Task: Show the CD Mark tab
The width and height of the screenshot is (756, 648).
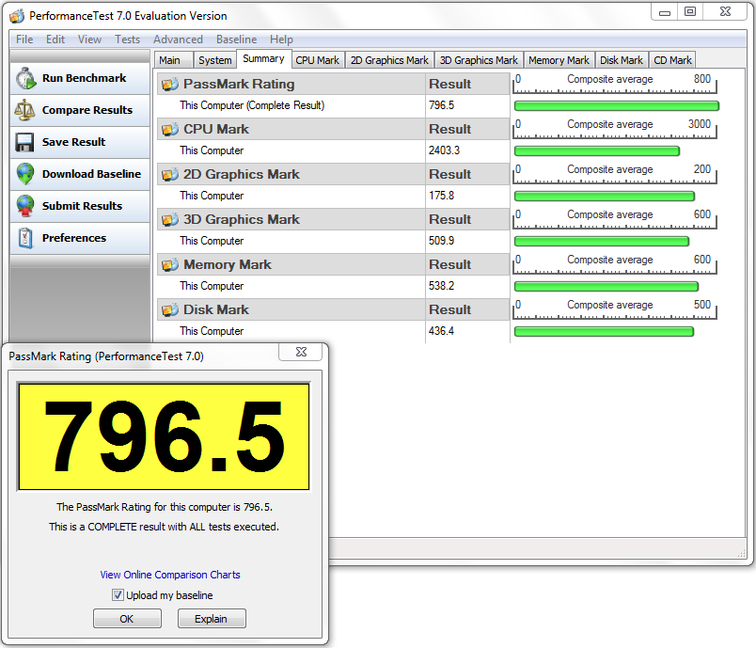Action: coord(672,60)
